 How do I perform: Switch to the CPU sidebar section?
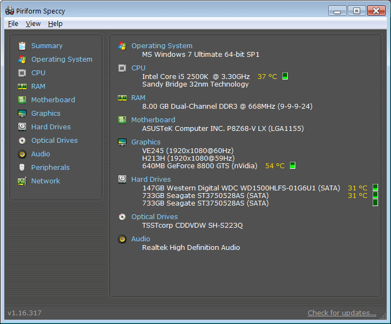click(x=38, y=73)
